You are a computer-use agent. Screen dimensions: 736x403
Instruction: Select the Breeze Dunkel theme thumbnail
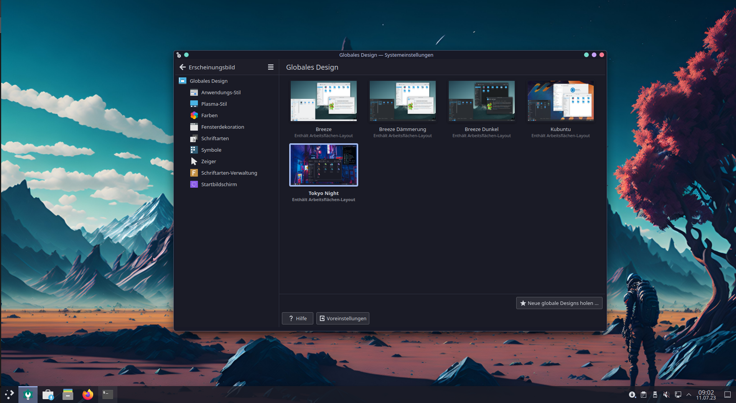[482, 101]
